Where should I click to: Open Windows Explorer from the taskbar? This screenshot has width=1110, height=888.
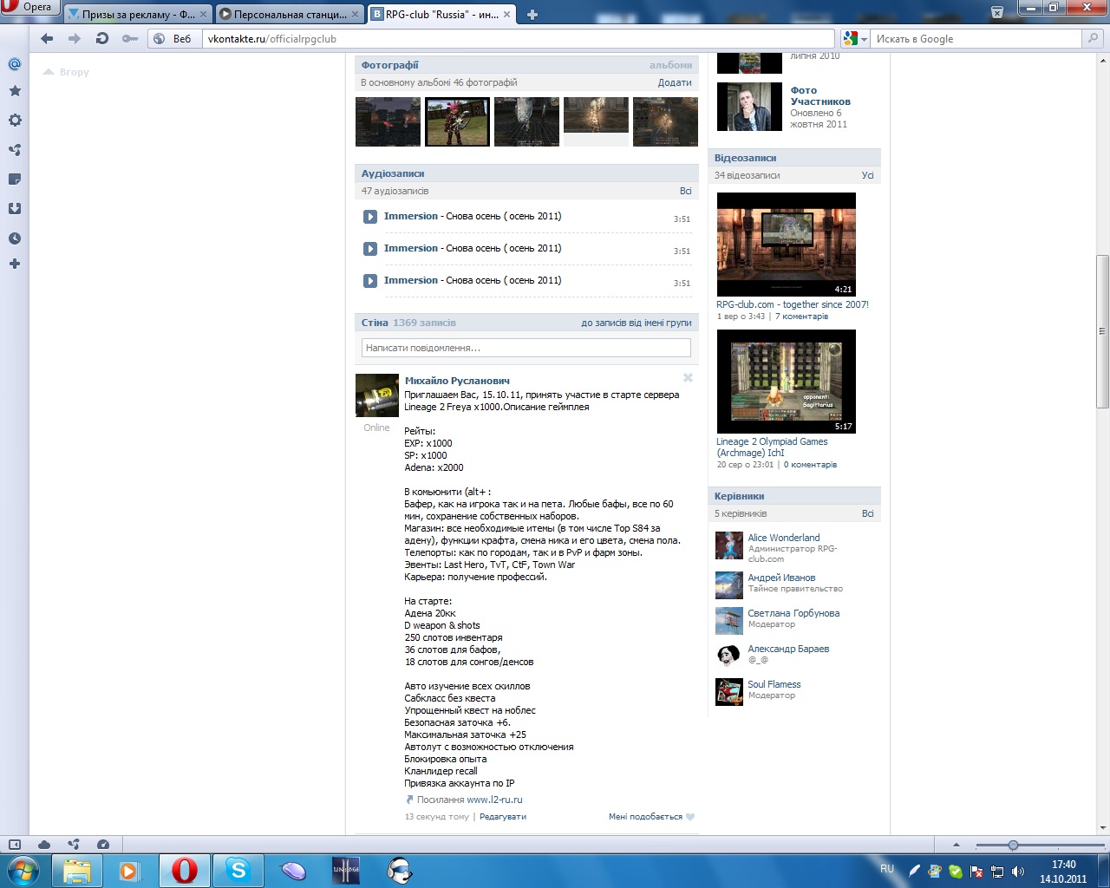77,870
